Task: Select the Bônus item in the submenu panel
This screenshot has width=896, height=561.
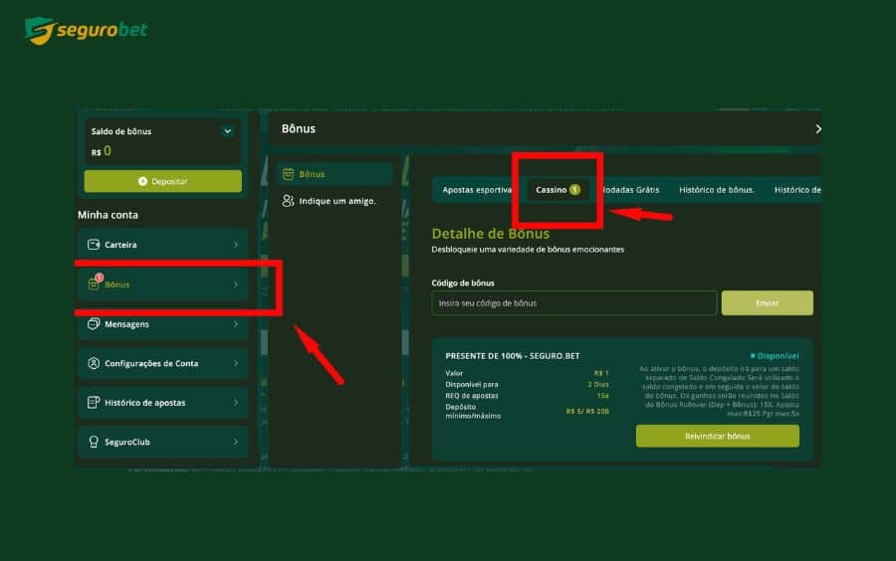Action: point(335,173)
